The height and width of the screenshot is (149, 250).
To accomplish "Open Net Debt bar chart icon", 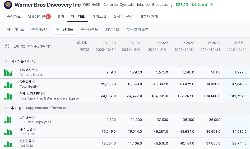I will click(8, 144).
